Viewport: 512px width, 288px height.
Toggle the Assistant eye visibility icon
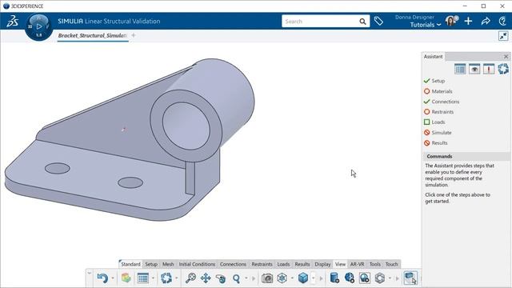474,70
